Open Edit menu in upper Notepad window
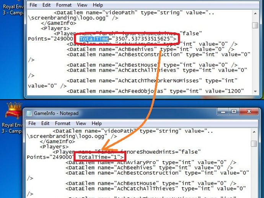 pyautogui.click(x=46, y=5)
